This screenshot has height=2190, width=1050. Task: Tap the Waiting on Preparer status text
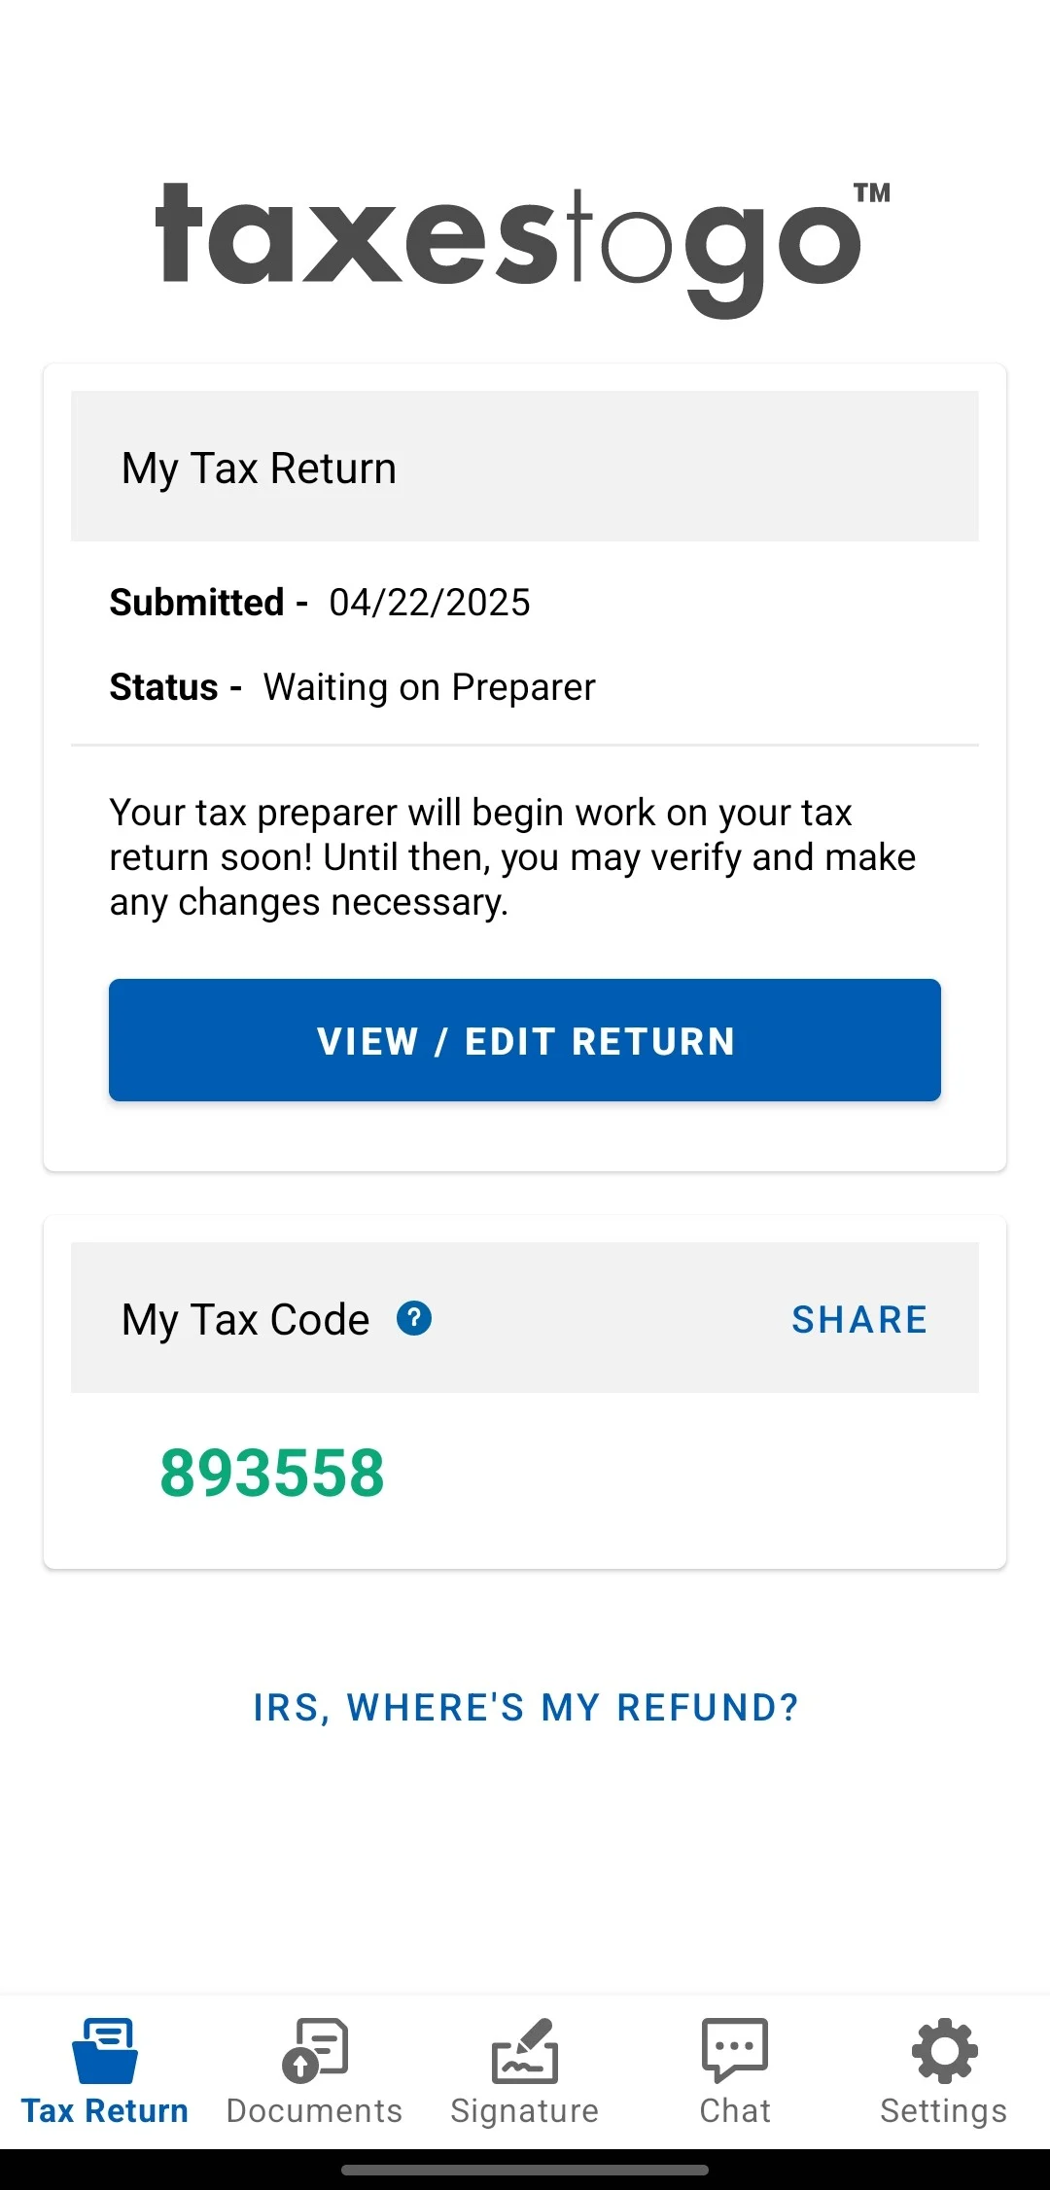click(x=429, y=687)
